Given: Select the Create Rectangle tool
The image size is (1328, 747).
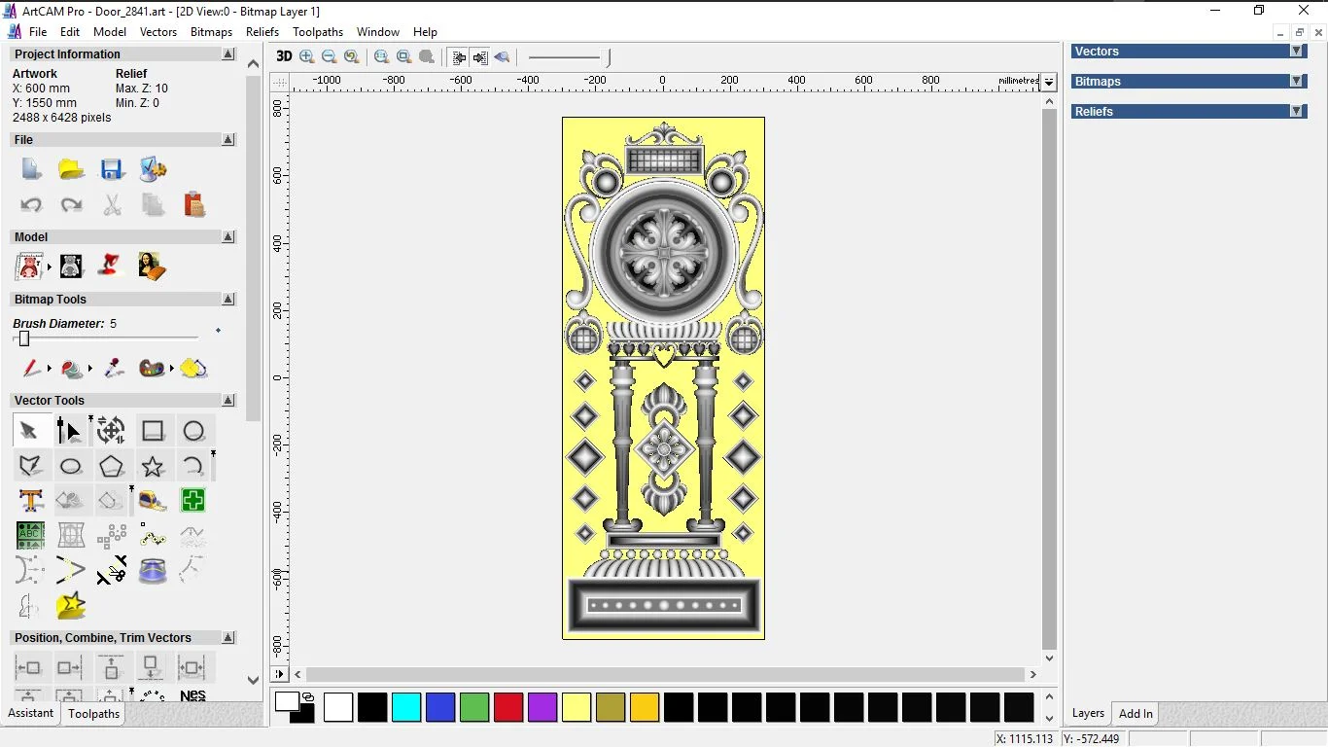Looking at the screenshot, I should 153,431.
